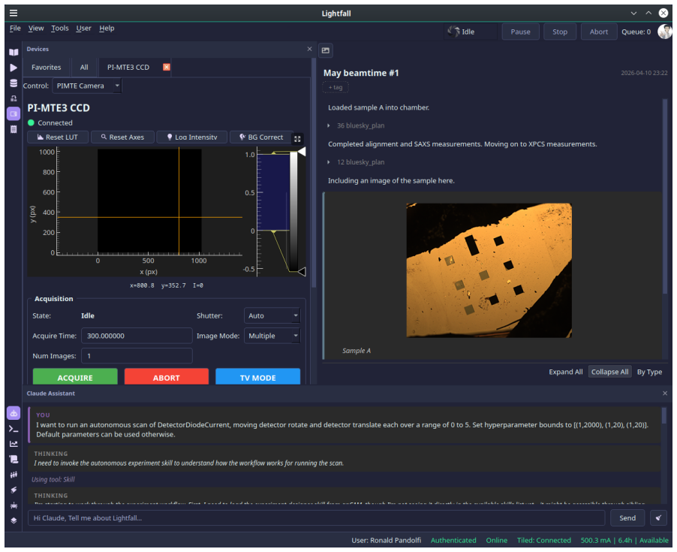
Task: Click the user avatar next to Queue: 0
Action: pos(664,32)
